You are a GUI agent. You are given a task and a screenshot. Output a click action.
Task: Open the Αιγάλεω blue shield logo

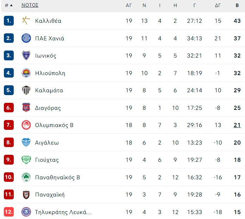[x=26, y=142]
